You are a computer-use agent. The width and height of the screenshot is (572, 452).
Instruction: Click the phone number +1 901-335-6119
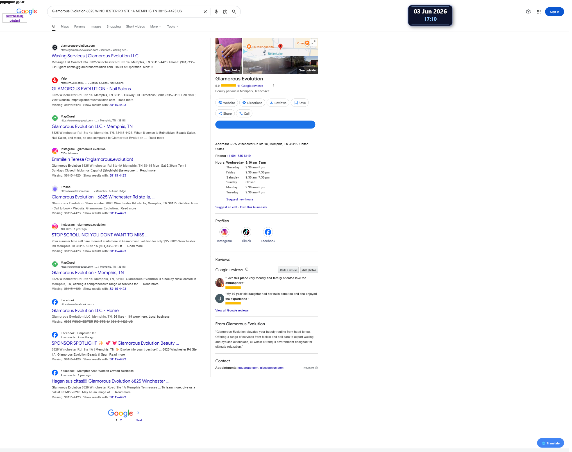click(x=239, y=156)
